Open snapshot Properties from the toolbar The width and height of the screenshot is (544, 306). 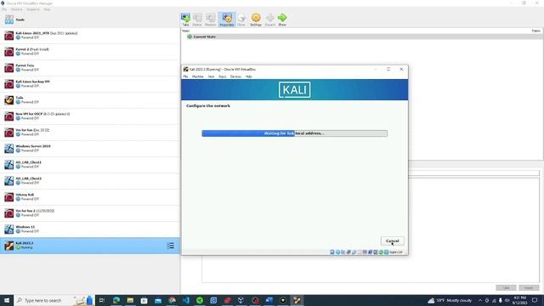click(x=227, y=20)
